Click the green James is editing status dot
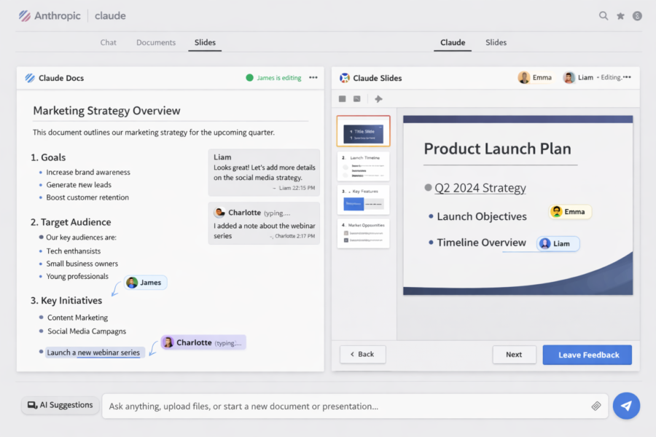 pos(249,78)
